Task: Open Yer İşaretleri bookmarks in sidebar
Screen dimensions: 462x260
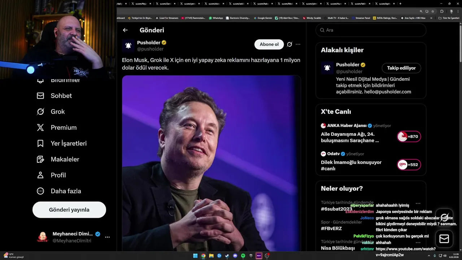Action: [x=62, y=143]
